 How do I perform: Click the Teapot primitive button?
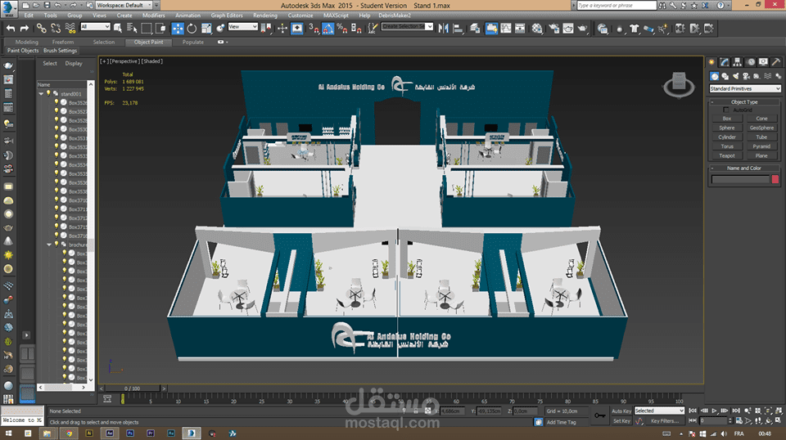(x=727, y=155)
